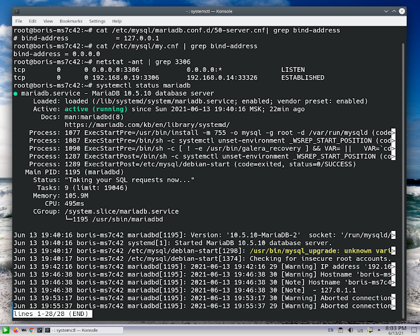
Task: Open the clock showing 8:03 PM
Action: point(396,330)
